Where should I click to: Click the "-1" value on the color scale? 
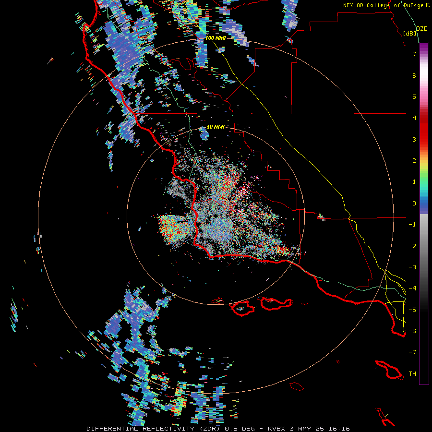[x=412, y=225]
